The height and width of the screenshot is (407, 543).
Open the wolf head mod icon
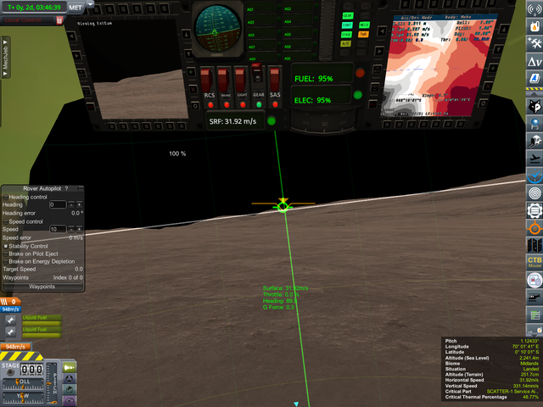(x=534, y=106)
